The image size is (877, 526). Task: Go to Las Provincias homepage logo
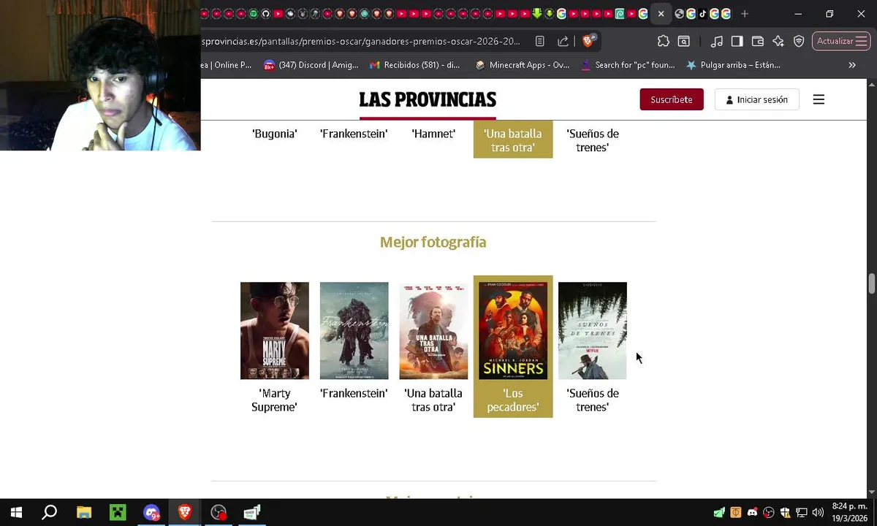[428, 100]
